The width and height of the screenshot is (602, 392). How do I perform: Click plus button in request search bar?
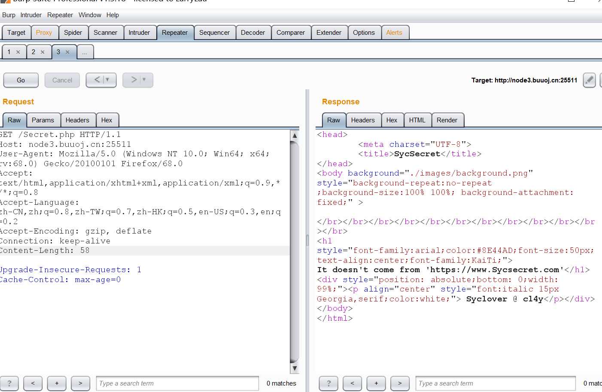57,383
